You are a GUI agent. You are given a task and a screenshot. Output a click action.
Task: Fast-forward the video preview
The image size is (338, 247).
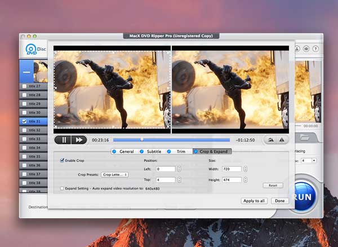point(79,140)
